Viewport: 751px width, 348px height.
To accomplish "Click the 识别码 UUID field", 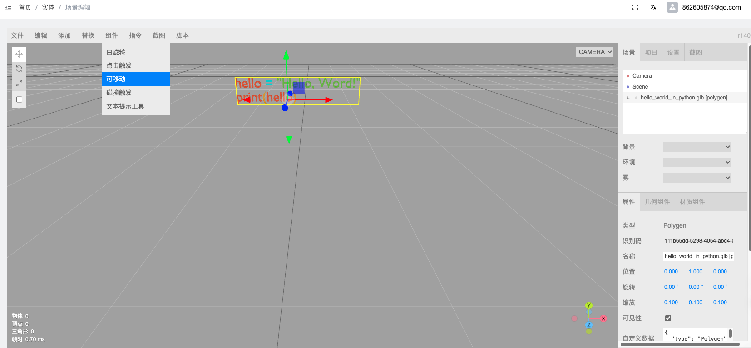I will click(699, 241).
